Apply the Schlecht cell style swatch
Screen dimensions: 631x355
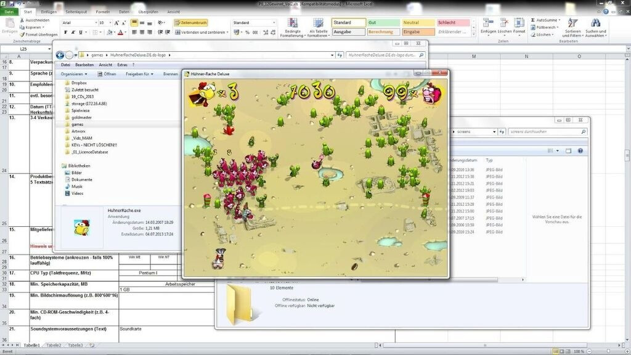point(452,23)
